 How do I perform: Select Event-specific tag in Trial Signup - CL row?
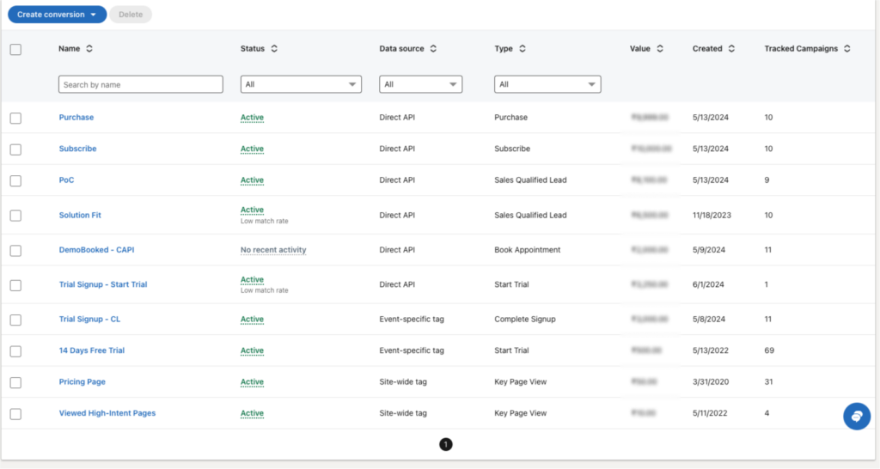click(412, 320)
